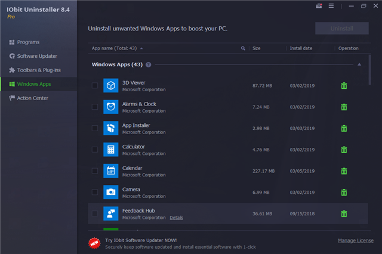Tick the checkbox for Alarms & Clock
This screenshot has width=382, height=254.
click(95, 107)
